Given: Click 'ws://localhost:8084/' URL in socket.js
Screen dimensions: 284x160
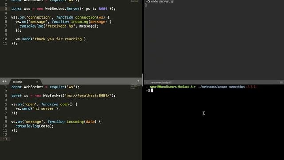Looking at the screenshot, I should point(88,96).
